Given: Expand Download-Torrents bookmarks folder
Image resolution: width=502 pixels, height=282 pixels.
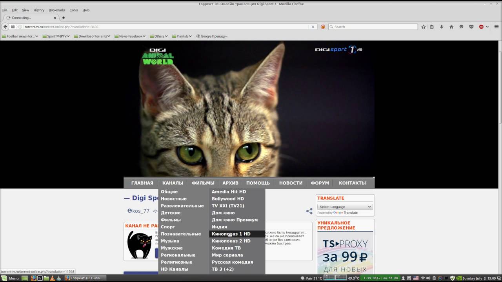Looking at the screenshot, I should click(x=92, y=36).
